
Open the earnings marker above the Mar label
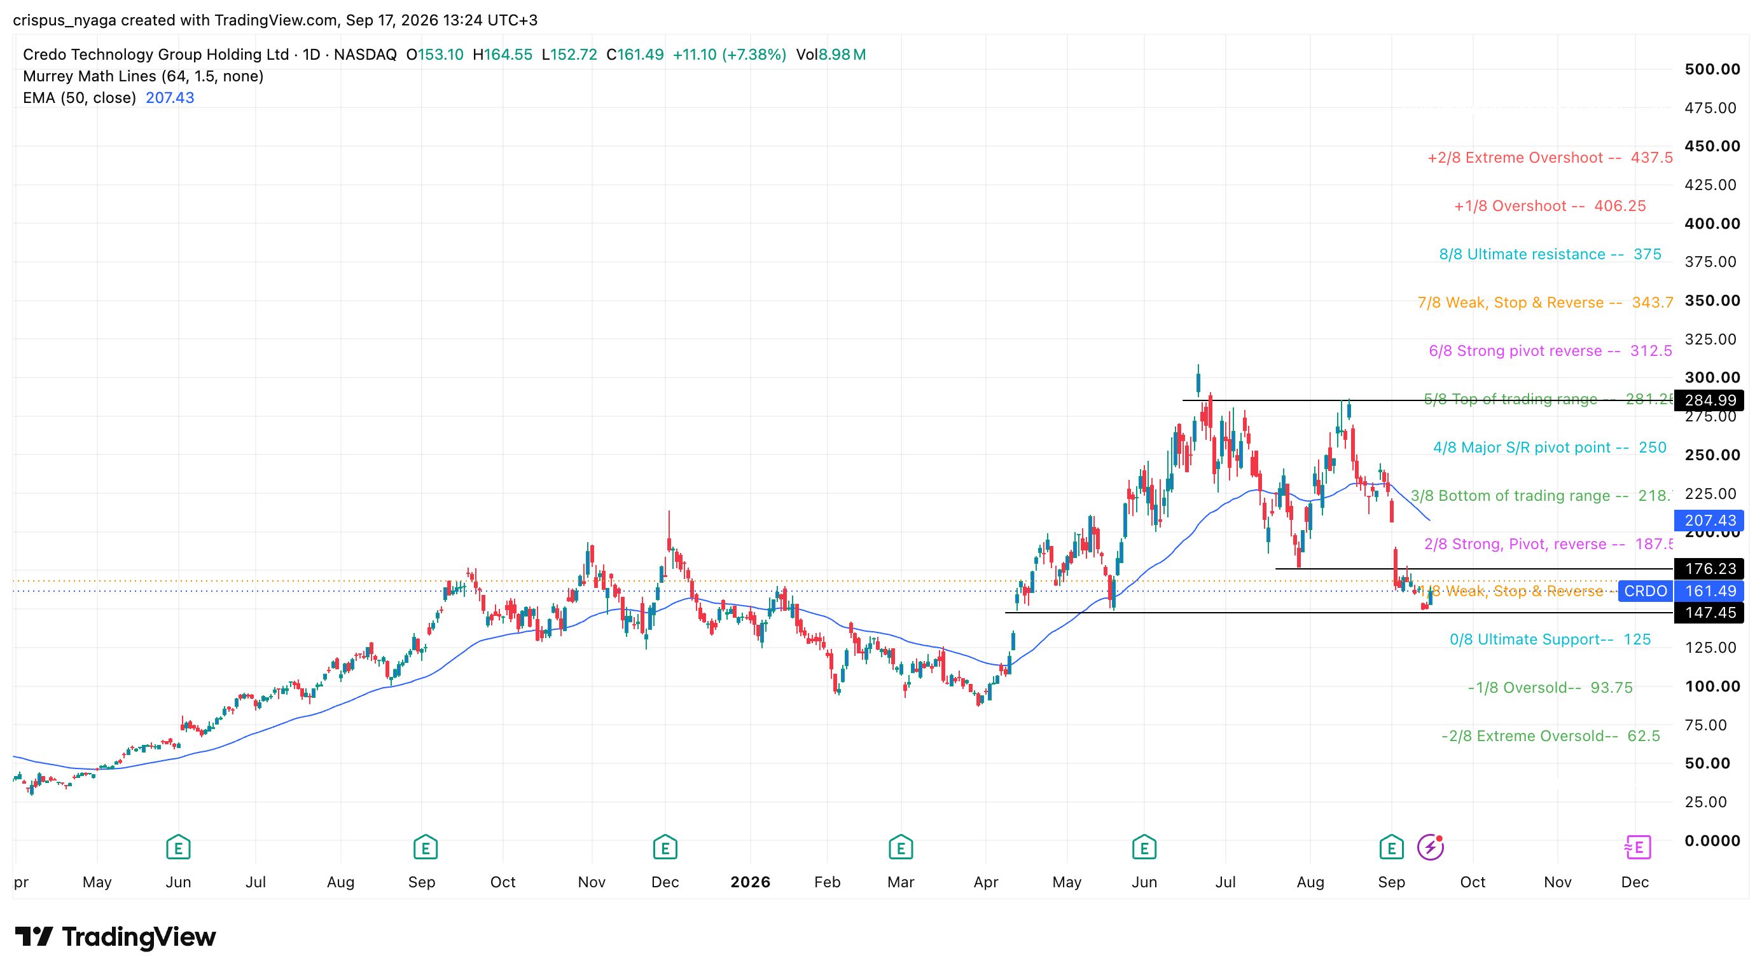901,847
